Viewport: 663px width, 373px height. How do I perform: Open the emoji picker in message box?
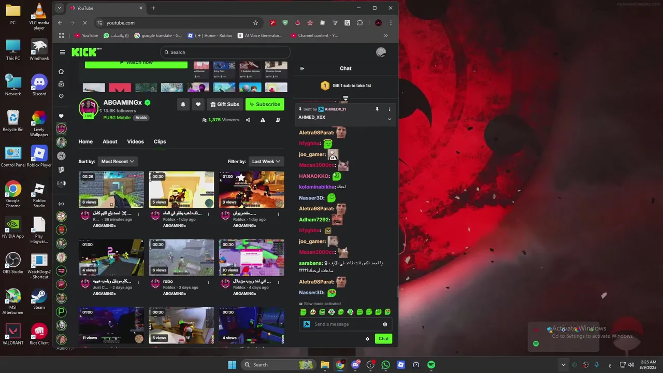(385, 324)
